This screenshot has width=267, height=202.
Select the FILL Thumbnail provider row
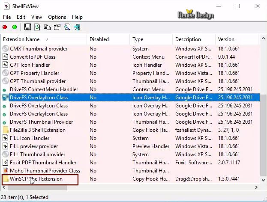pyautogui.click(x=131, y=154)
